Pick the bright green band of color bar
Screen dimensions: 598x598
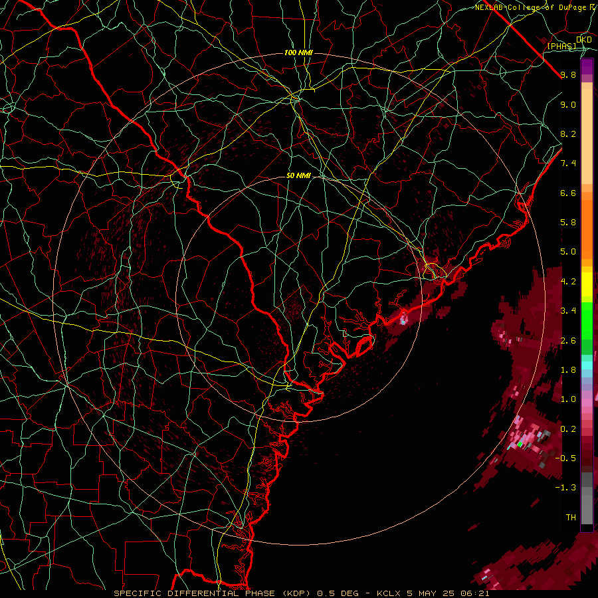tap(587, 321)
